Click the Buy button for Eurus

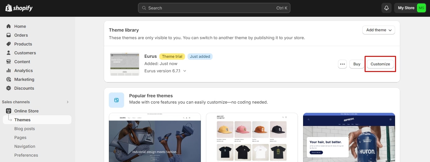coord(357,64)
